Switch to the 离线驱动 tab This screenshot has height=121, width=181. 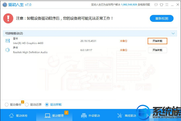coord(126,115)
